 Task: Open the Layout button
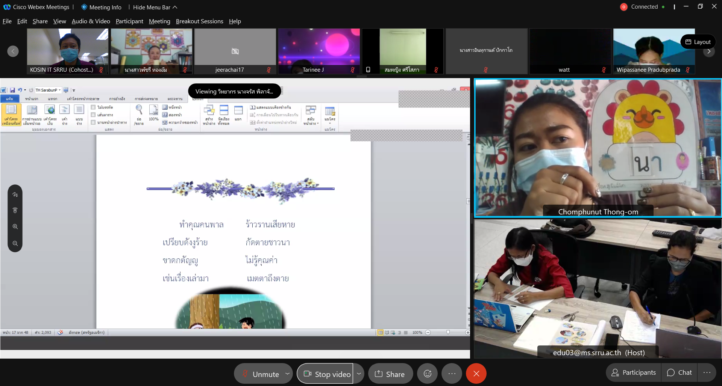(x=698, y=42)
